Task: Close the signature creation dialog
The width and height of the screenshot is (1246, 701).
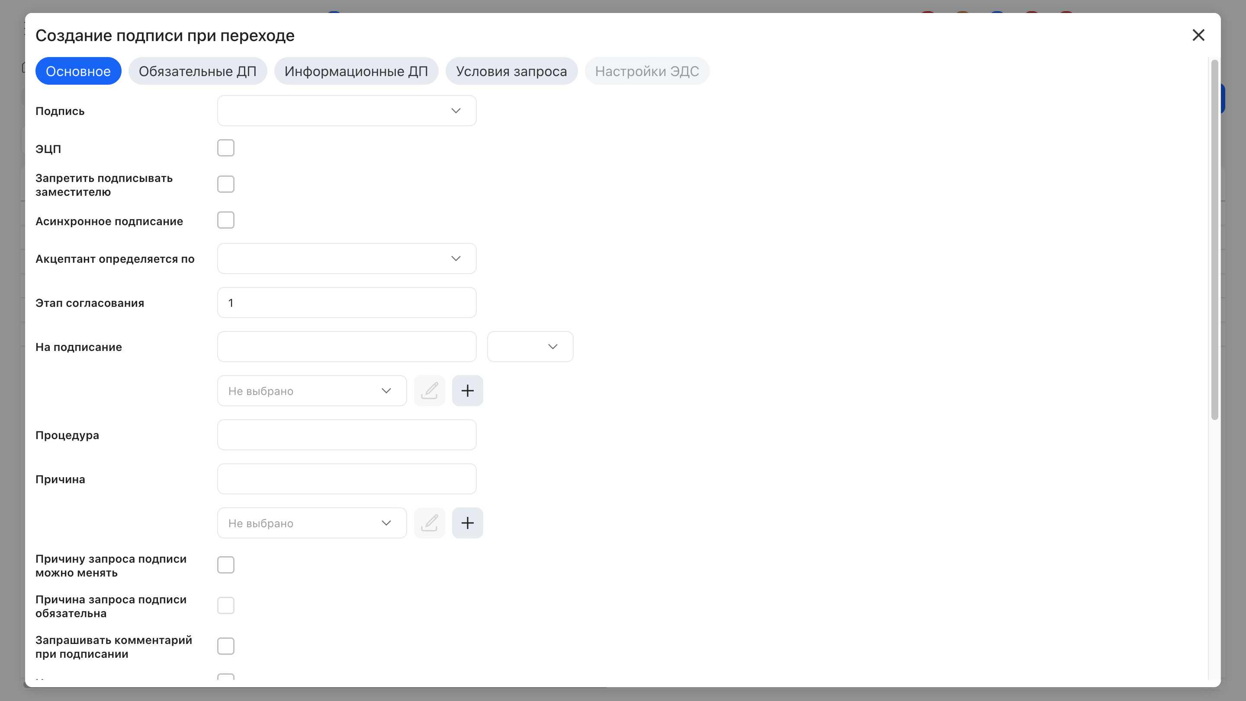Action: tap(1198, 35)
